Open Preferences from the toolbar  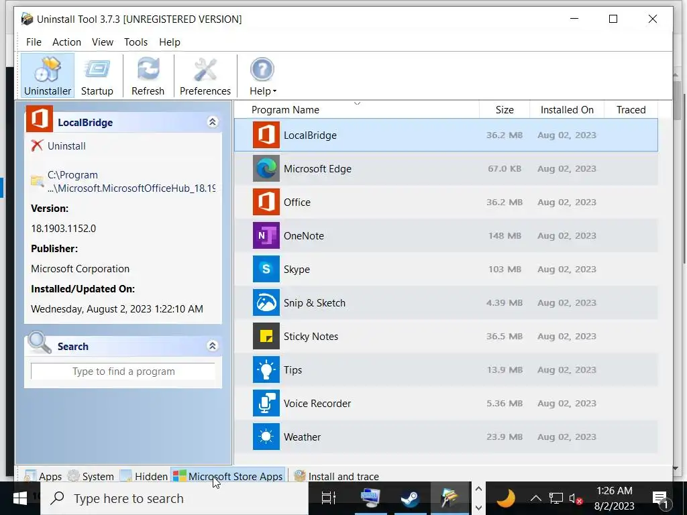pos(205,75)
